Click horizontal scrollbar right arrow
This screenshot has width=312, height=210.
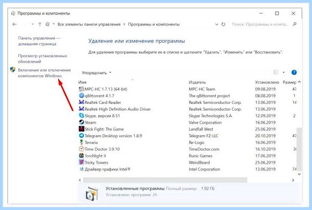click(x=293, y=180)
